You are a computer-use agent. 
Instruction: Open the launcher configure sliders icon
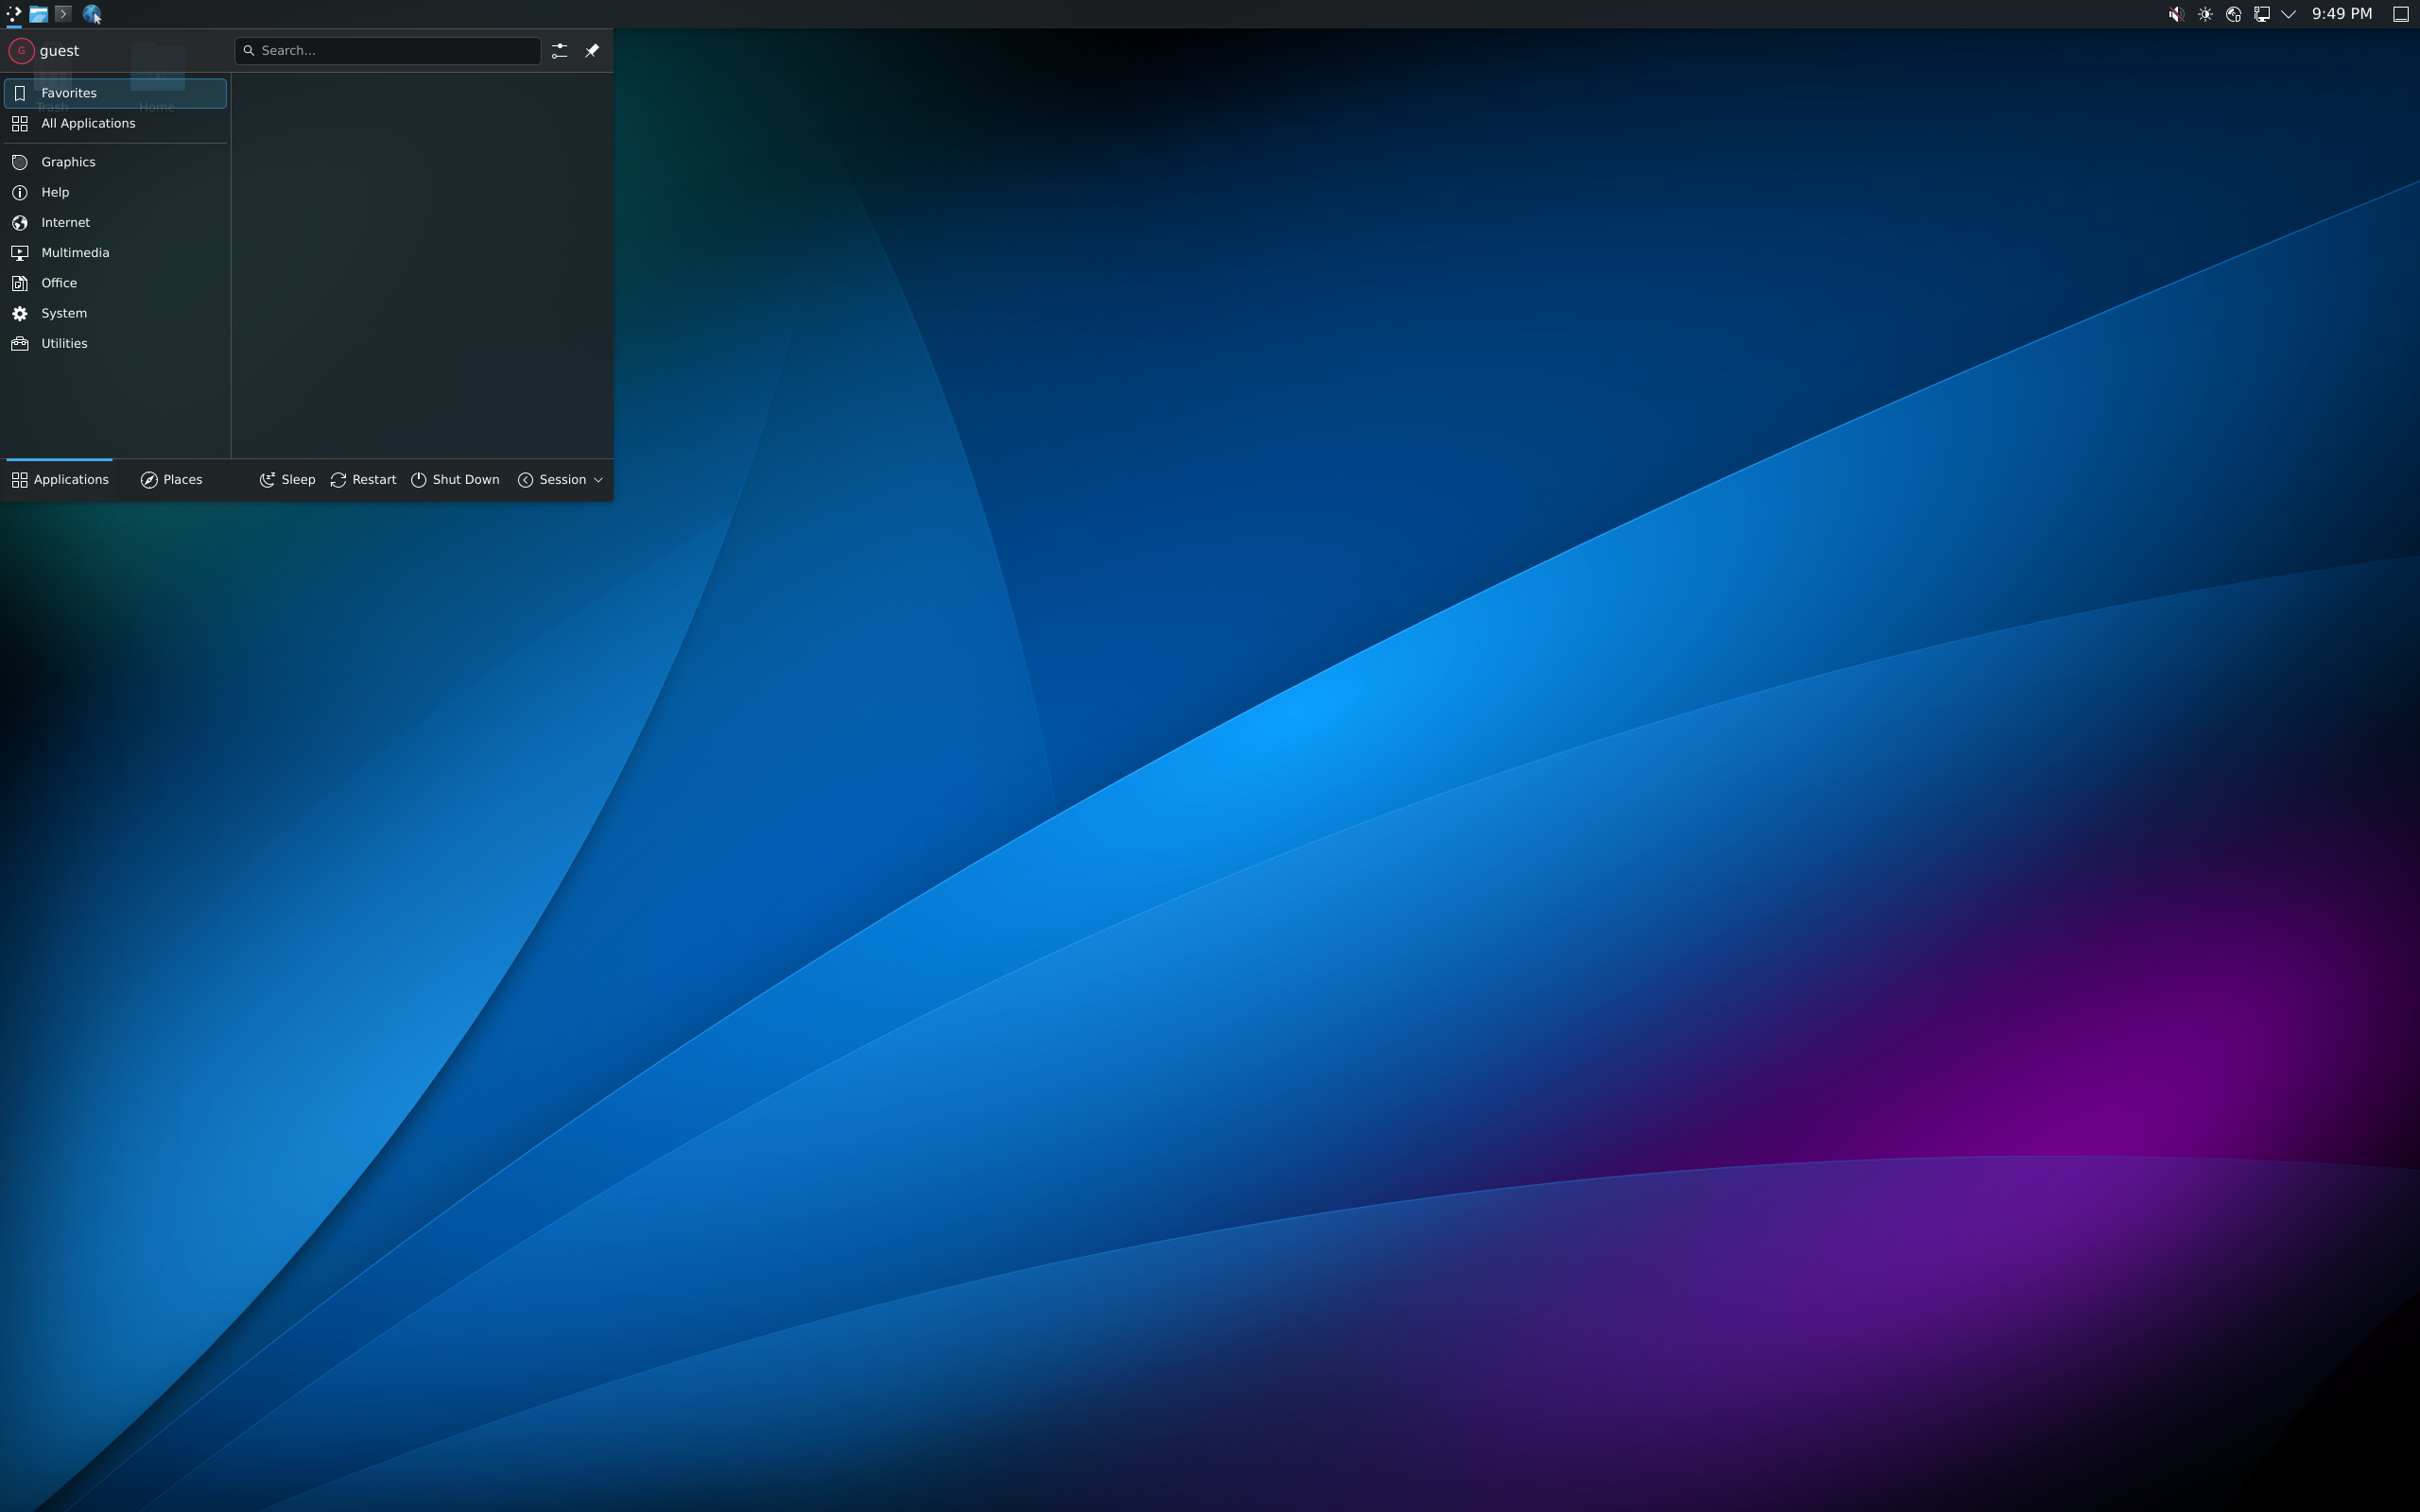pyautogui.click(x=559, y=51)
